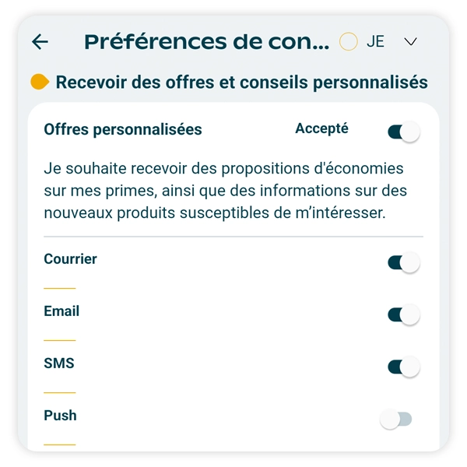Image resolution: width=467 pixels, height=467 pixels.
Task: Click the Accepté status label
Action: [x=321, y=129]
